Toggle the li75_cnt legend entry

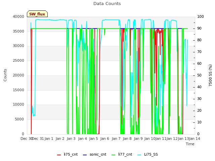click(67, 154)
